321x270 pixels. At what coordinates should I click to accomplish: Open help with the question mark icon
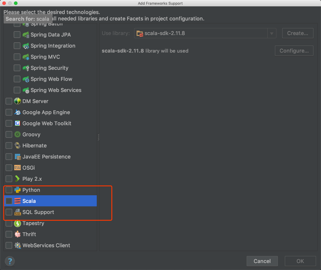(x=10, y=261)
